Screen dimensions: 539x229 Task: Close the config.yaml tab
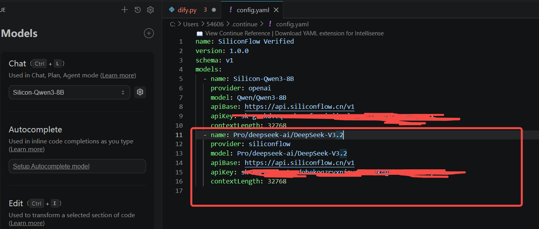point(276,10)
